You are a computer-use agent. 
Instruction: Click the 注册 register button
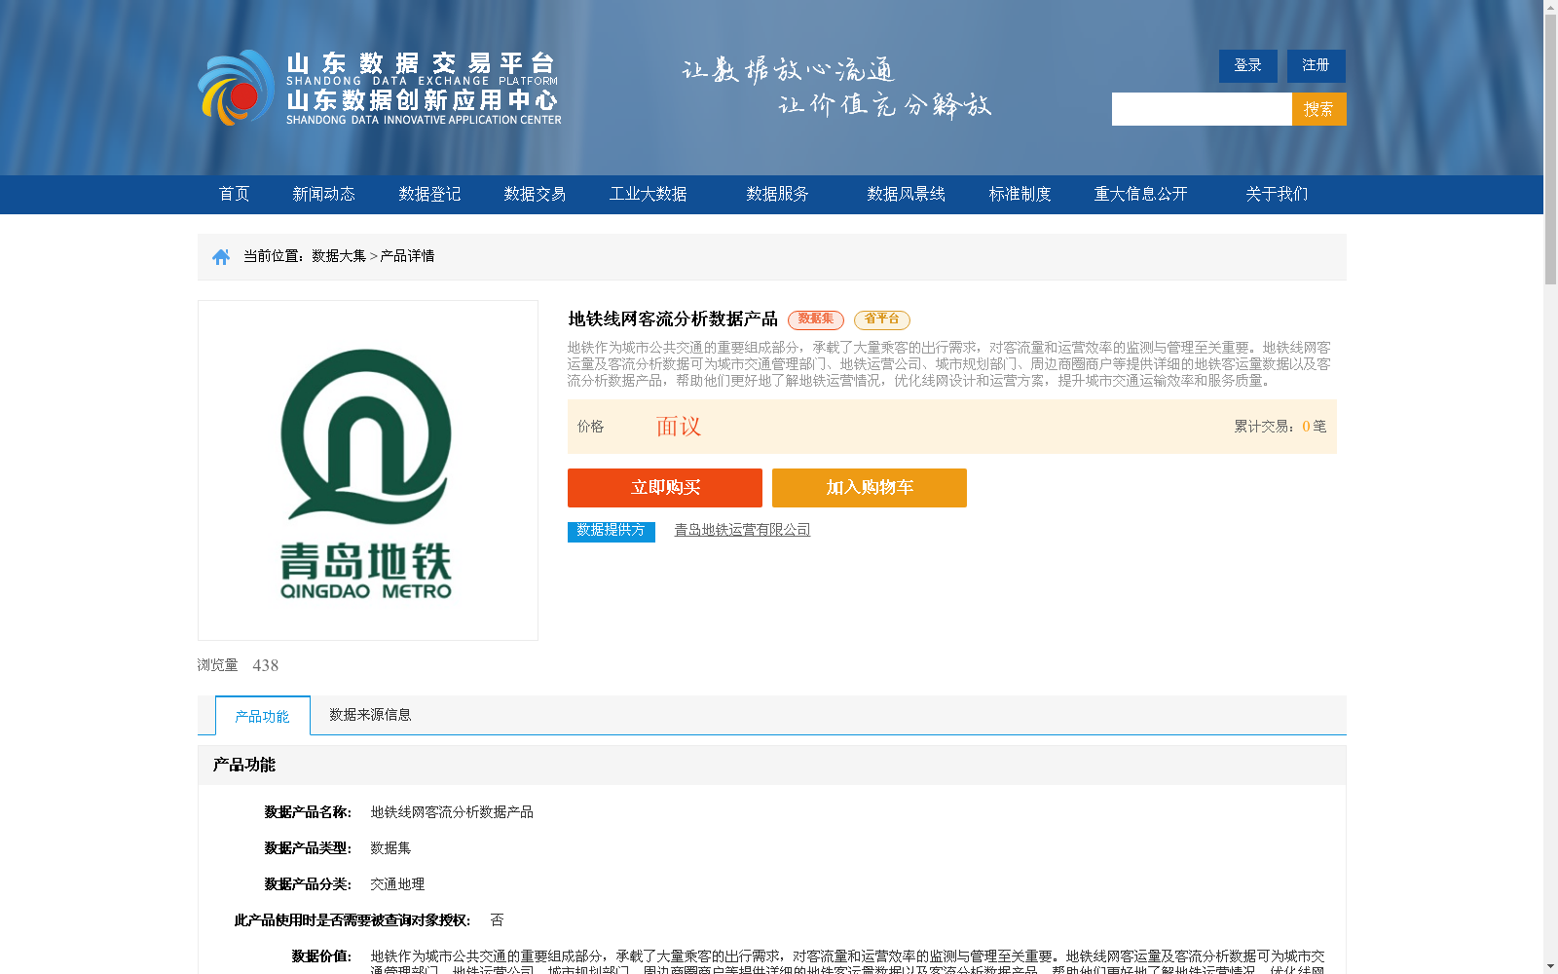(1317, 66)
